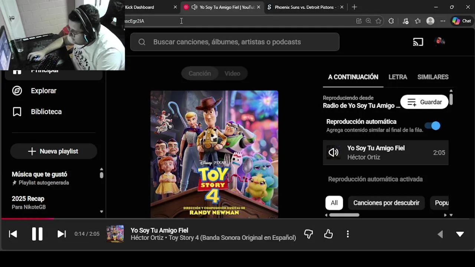Click the player bar album thumbnail
The height and width of the screenshot is (267, 475).
pyautogui.click(x=115, y=234)
